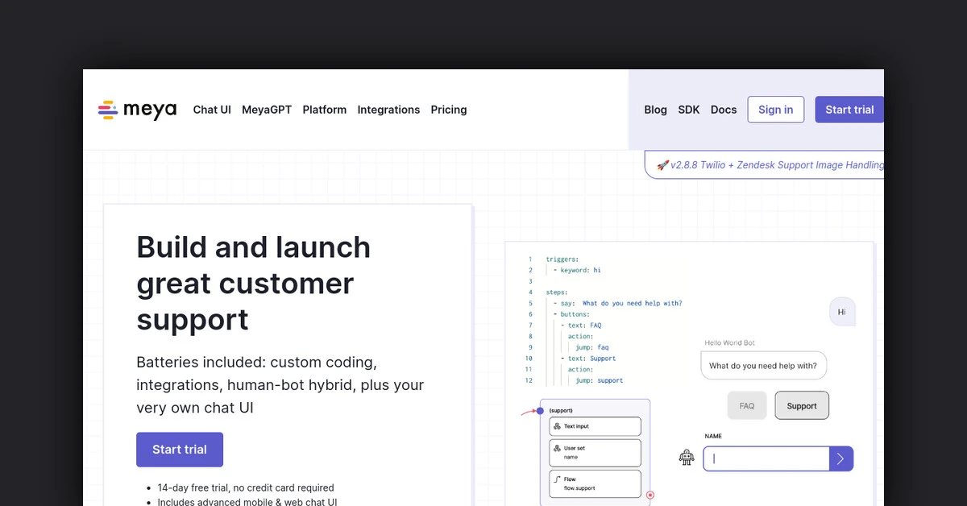Click the Sign in button

pyautogui.click(x=775, y=110)
